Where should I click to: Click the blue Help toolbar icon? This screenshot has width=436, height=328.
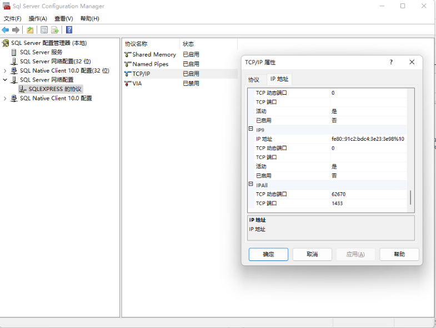69,30
